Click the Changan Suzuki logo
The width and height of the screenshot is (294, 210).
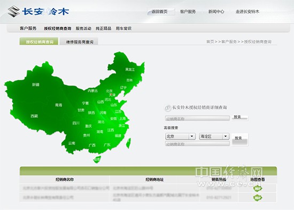point(38,12)
